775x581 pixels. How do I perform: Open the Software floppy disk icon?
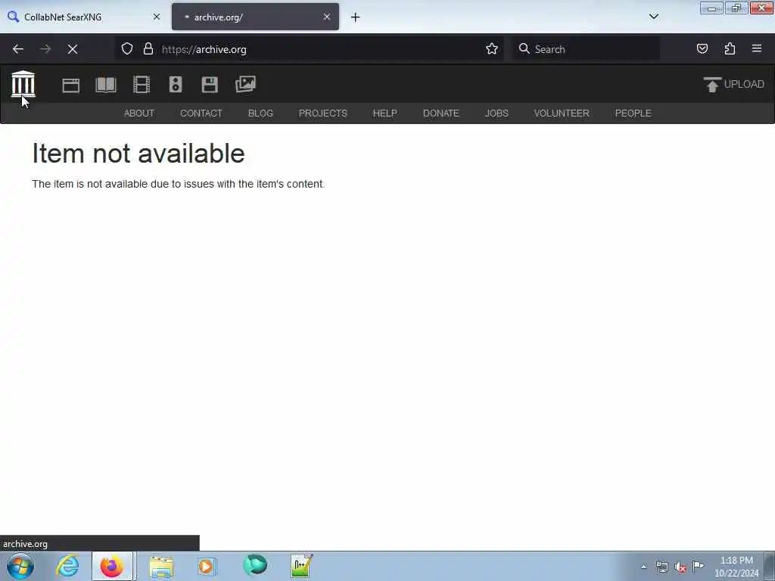[210, 85]
